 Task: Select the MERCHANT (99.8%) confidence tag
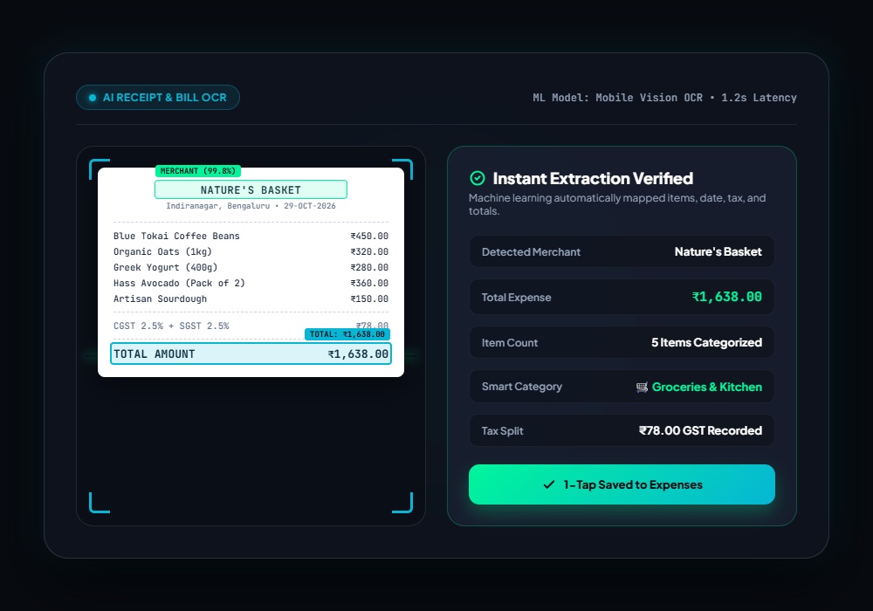point(197,171)
